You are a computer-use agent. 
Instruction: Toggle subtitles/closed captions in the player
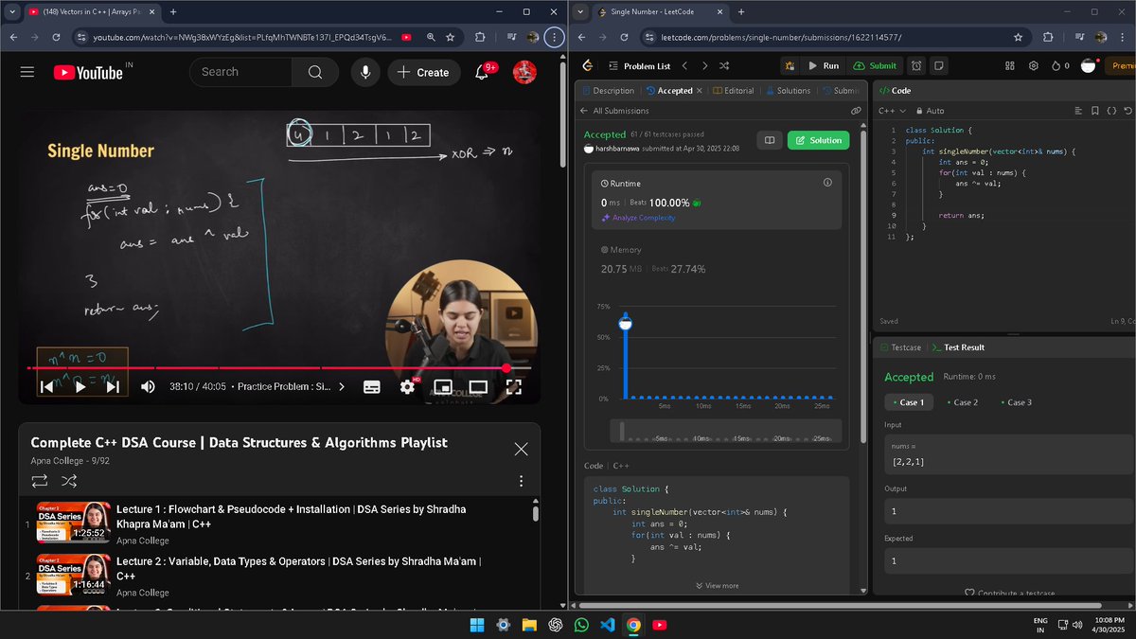click(372, 386)
